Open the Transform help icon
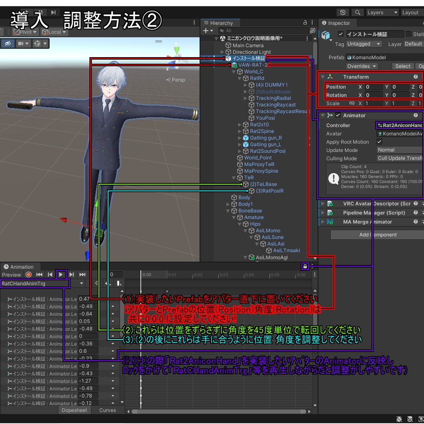 click(x=416, y=77)
